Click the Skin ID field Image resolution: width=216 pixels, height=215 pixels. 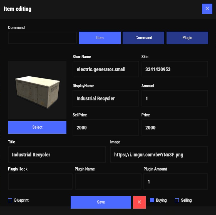[x=175, y=69]
